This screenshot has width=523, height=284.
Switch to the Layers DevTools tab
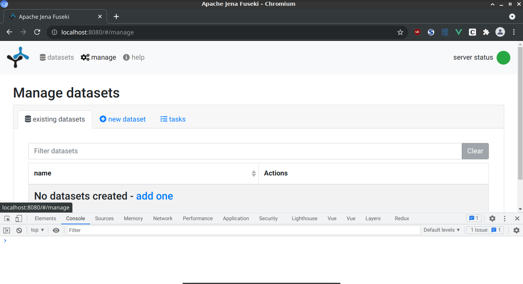click(x=373, y=219)
